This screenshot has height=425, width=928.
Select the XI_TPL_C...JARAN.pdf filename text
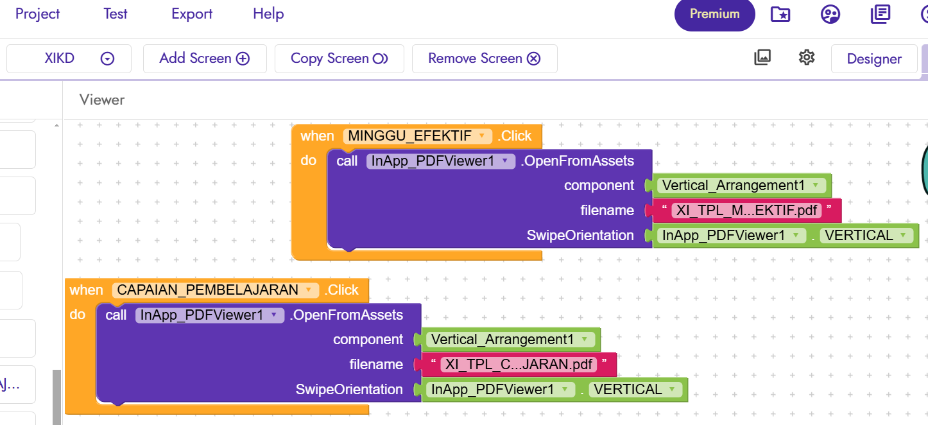pyautogui.click(x=519, y=364)
